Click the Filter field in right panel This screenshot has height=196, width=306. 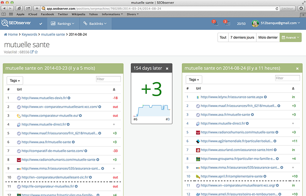tap(287, 78)
